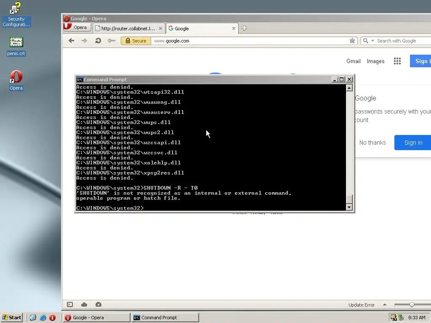Click the SHUTDOWN -R - T0 command line
The width and height of the screenshot is (431, 323).
click(137, 188)
